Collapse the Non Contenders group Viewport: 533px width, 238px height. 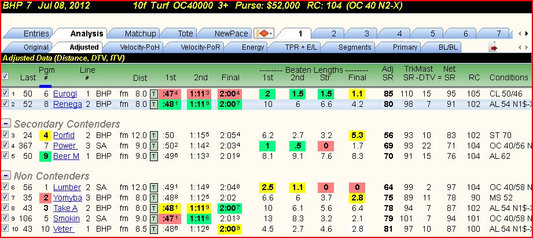click(x=6, y=176)
